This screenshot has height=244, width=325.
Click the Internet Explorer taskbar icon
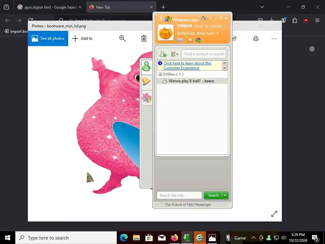(x=200, y=238)
